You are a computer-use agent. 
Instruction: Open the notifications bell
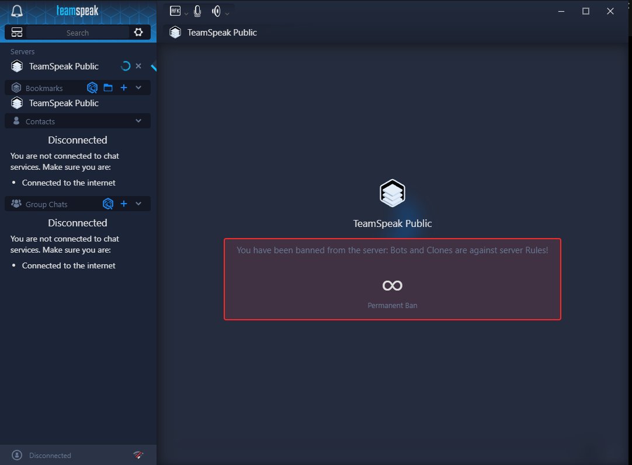16,11
